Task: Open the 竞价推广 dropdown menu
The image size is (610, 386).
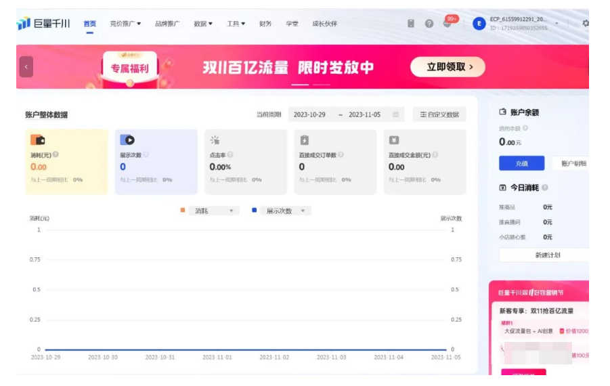Action: click(125, 24)
